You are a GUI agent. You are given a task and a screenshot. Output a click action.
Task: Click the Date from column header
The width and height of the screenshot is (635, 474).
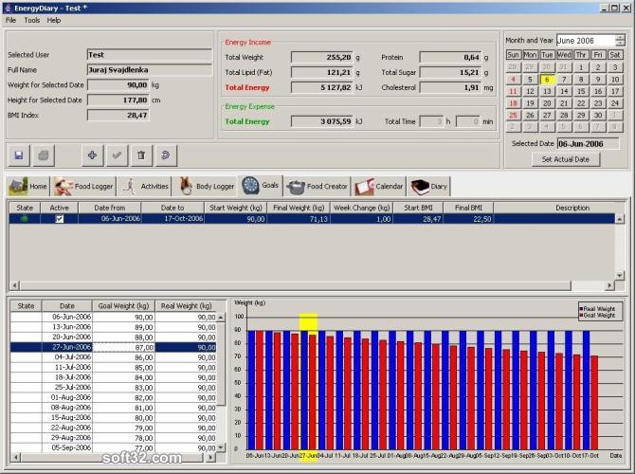tap(109, 208)
